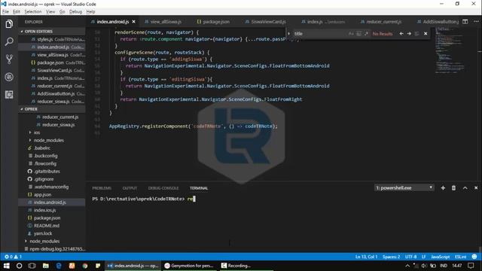The height and width of the screenshot is (271, 482).
Task: Toggle match whole word in find widget
Action: 358,33
